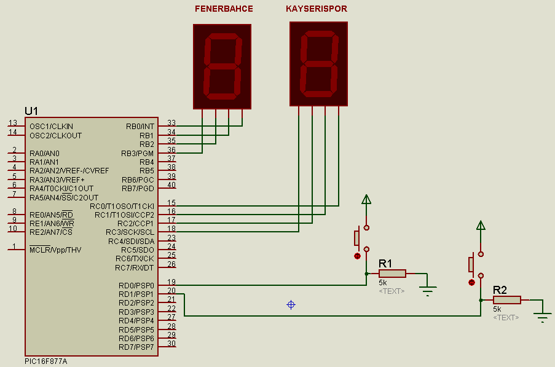The width and height of the screenshot is (555, 367).
Task: Click the RA5/AN4/SS/C2OUT pin label
Action: [64, 197]
